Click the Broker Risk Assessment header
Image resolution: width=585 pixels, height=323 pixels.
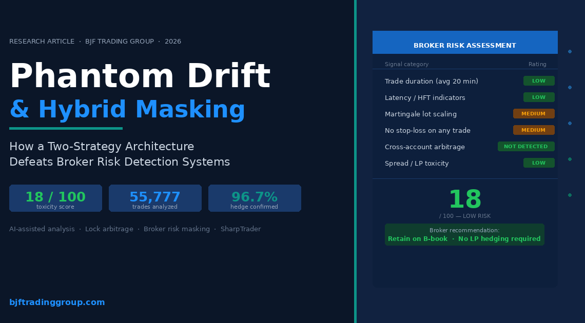tap(465, 45)
